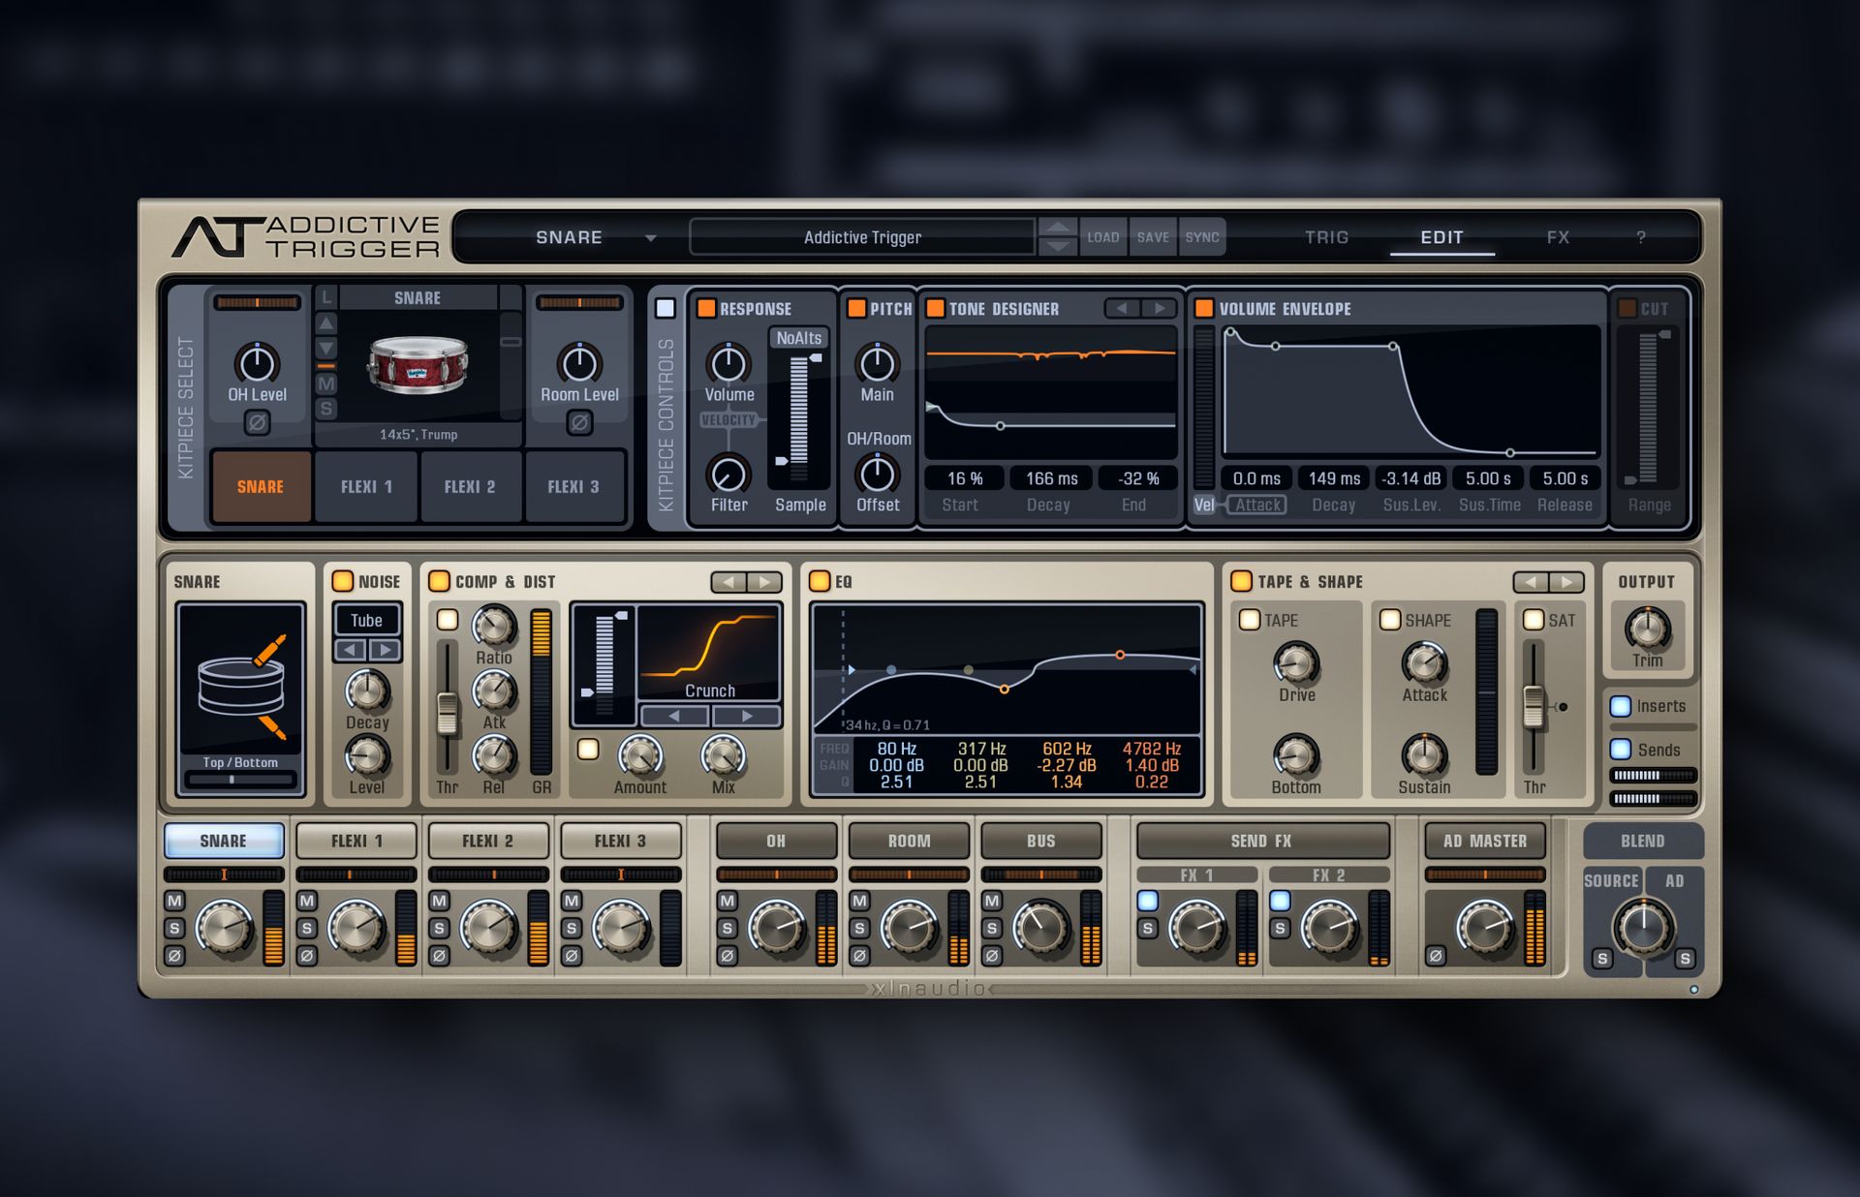Solo the FLEXI 2 mixer channel
The width and height of the screenshot is (1860, 1197).
pos(439,929)
